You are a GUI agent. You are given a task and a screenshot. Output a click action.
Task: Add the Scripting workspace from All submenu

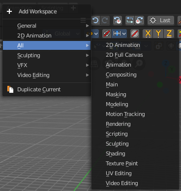click(135, 134)
